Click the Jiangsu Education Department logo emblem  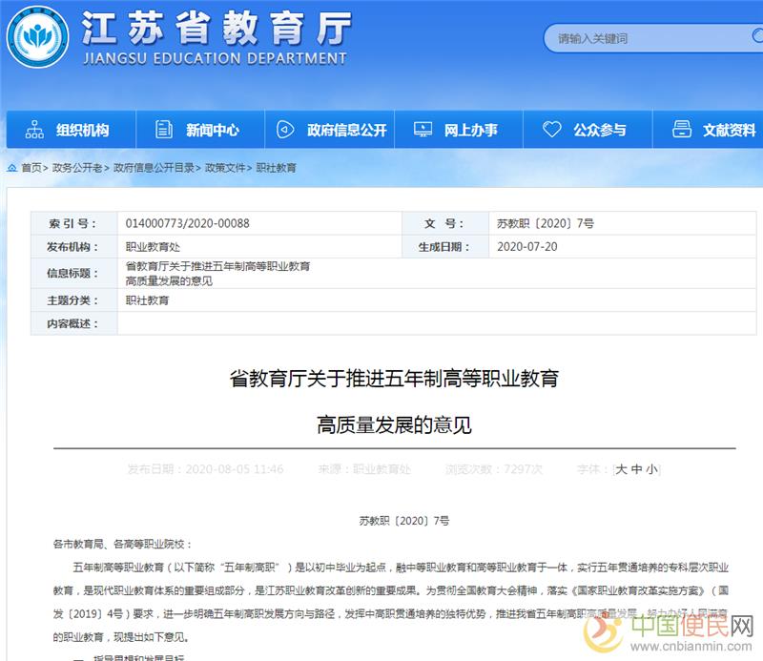pos(37,37)
